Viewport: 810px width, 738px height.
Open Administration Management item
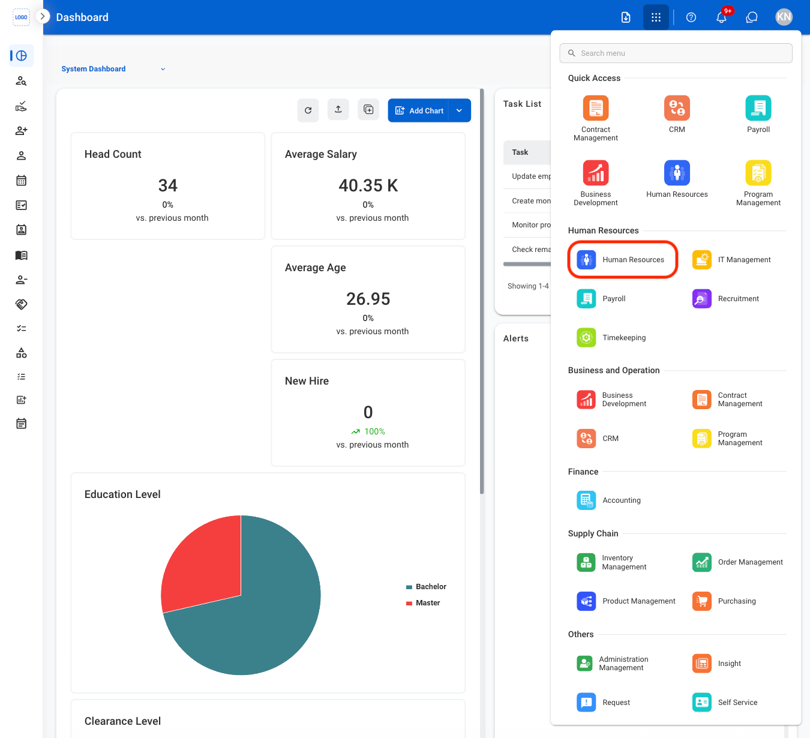coord(613,664)
